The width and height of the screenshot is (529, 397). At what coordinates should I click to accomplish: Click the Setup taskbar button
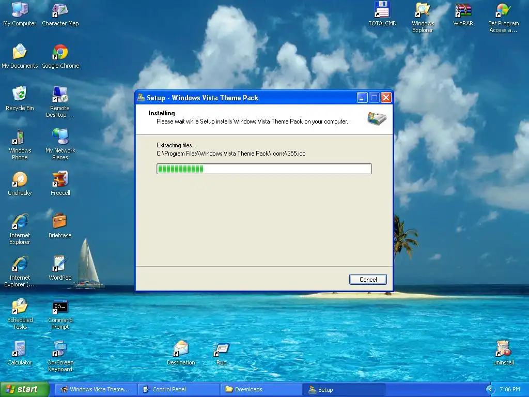[344, 390]
